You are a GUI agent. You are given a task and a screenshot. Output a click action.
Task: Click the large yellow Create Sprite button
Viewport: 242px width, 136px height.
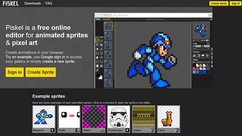[x=41, y=72]
